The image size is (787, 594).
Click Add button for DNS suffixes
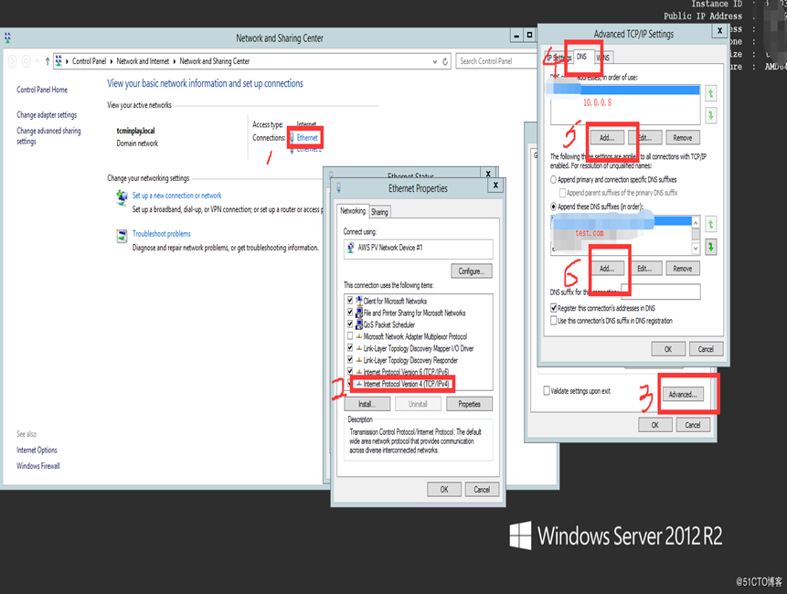pyautogui.click(x=607, y=269)
